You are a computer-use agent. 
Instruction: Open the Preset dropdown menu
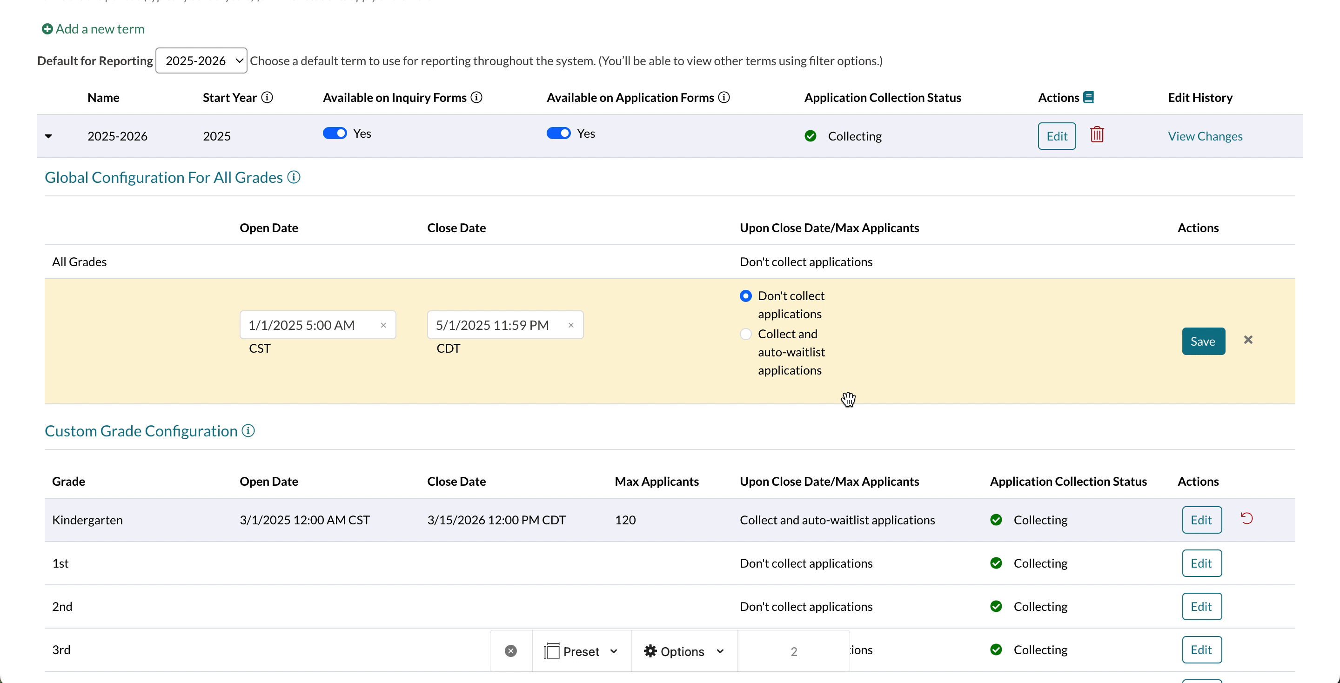click(581, 651)
